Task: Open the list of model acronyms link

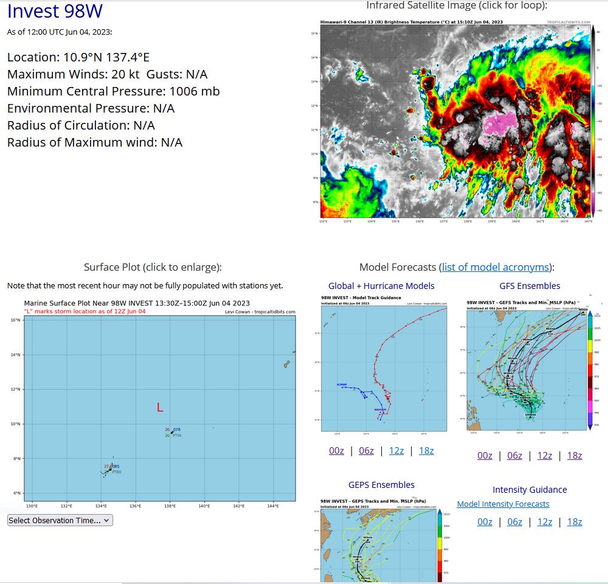Action: (495, 267)
